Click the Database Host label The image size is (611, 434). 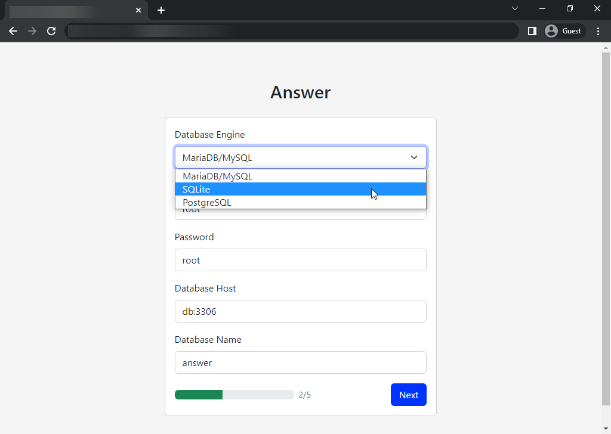(205, 289)
